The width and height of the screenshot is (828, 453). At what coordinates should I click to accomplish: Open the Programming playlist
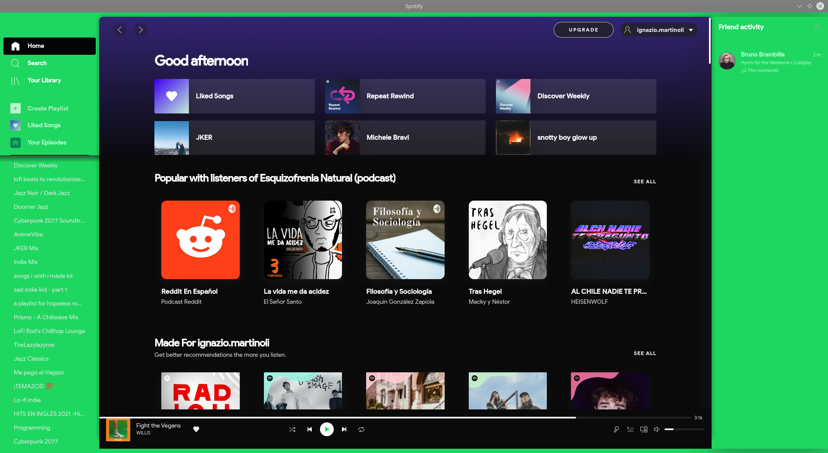pyautogui.click(x=32, y=428)
